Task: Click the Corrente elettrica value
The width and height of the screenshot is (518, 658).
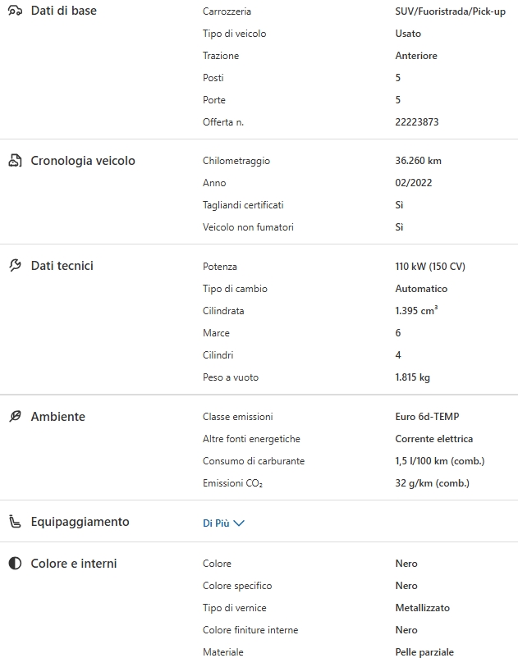Action: point(433,439)
